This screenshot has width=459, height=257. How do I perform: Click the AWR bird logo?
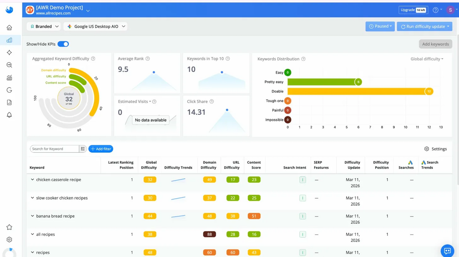pyautogui.click(x=9, y=10)
